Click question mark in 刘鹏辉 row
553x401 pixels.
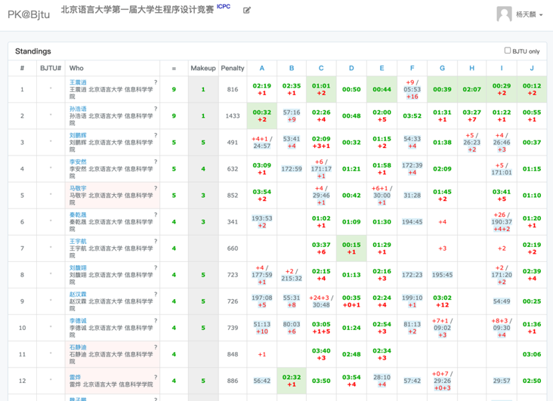[x=156, y=135]
